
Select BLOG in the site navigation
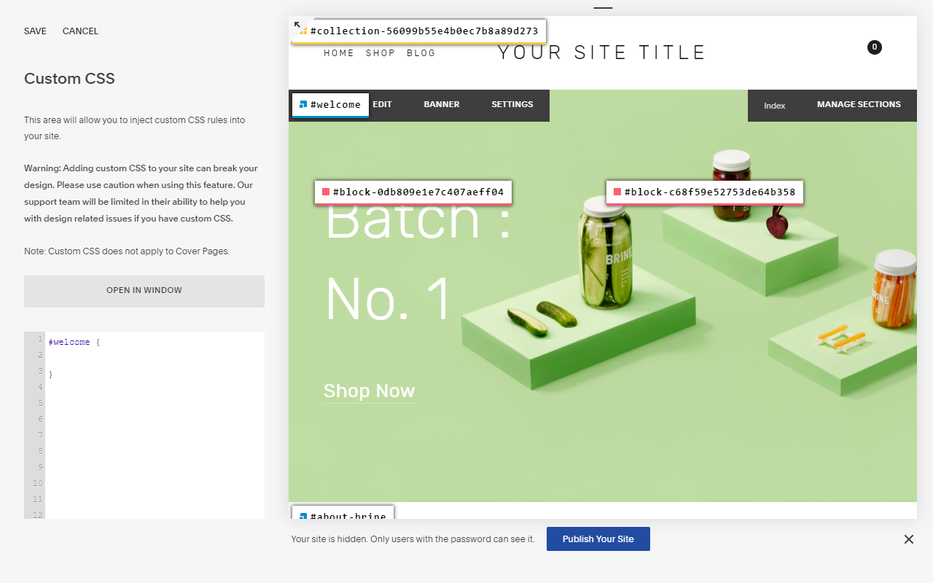[x=421, y=52]
